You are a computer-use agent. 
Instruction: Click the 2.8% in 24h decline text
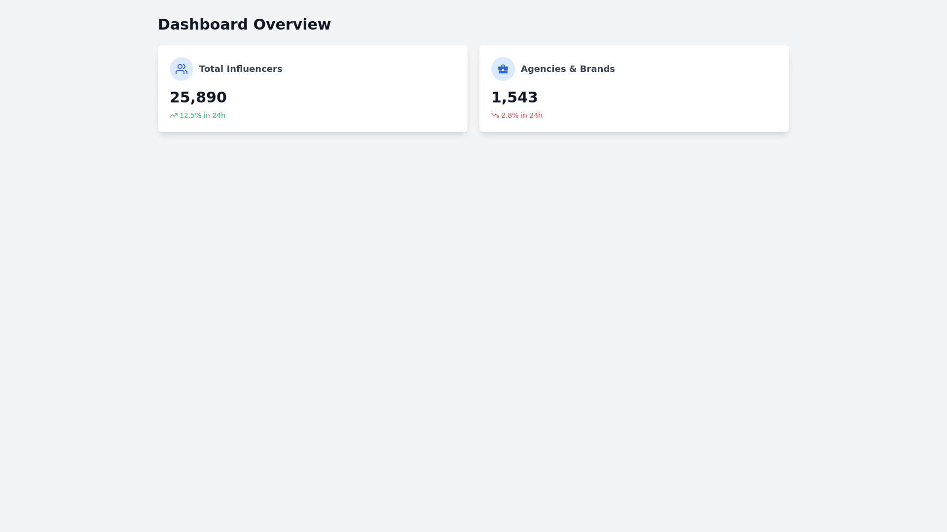[x=521, y=115]
